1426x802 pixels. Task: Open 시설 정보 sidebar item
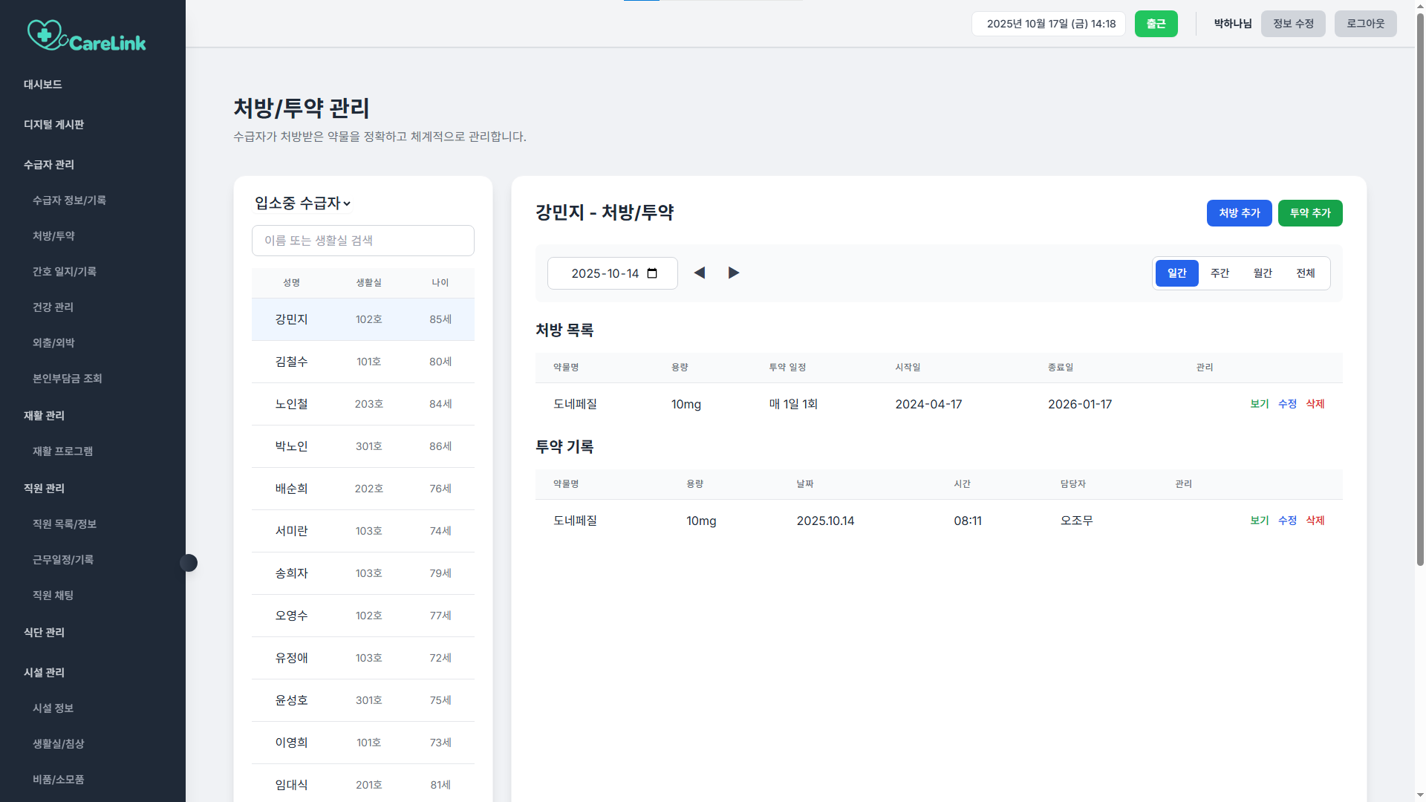pyautogui.click(x=53, y=708)
